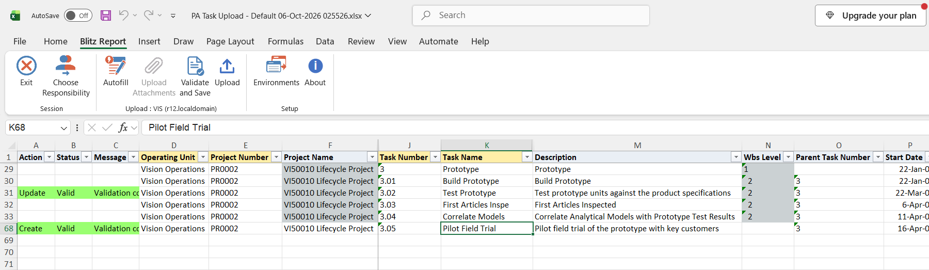Open the Wbs Level filter dropdown
The width and height of the screenshot is (929, 270).
tap(788, 157)
